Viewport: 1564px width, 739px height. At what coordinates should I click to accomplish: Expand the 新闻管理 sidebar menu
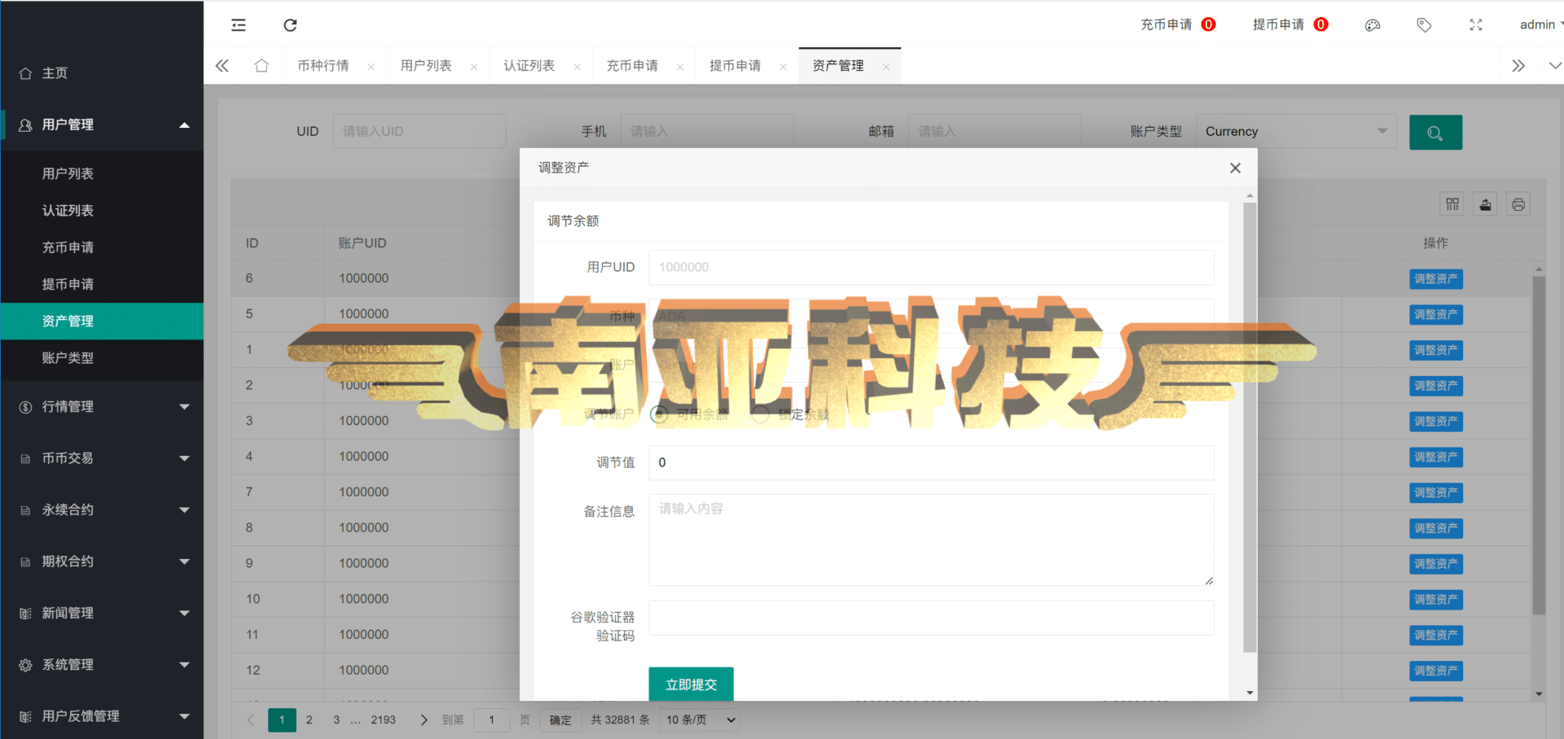[x=102, y=613]
